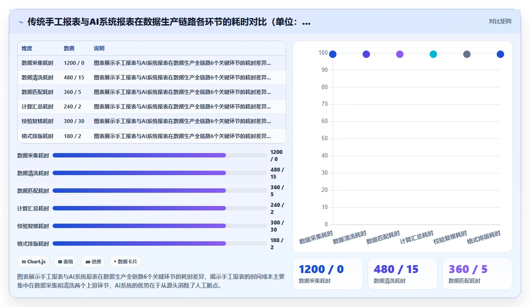Click the lightning icon beside the title
Screen dimensions: 530x307
pos(21,22)
